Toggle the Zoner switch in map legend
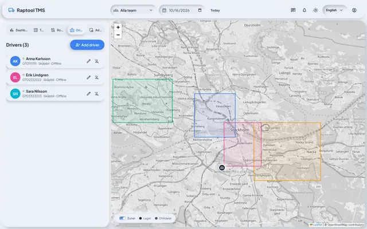The height and width of the screenshot is (229, 367). pyautogui.click(x=122, y=218)
